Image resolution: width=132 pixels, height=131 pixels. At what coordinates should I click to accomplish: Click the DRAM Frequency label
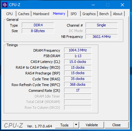[x=47, y=50]
